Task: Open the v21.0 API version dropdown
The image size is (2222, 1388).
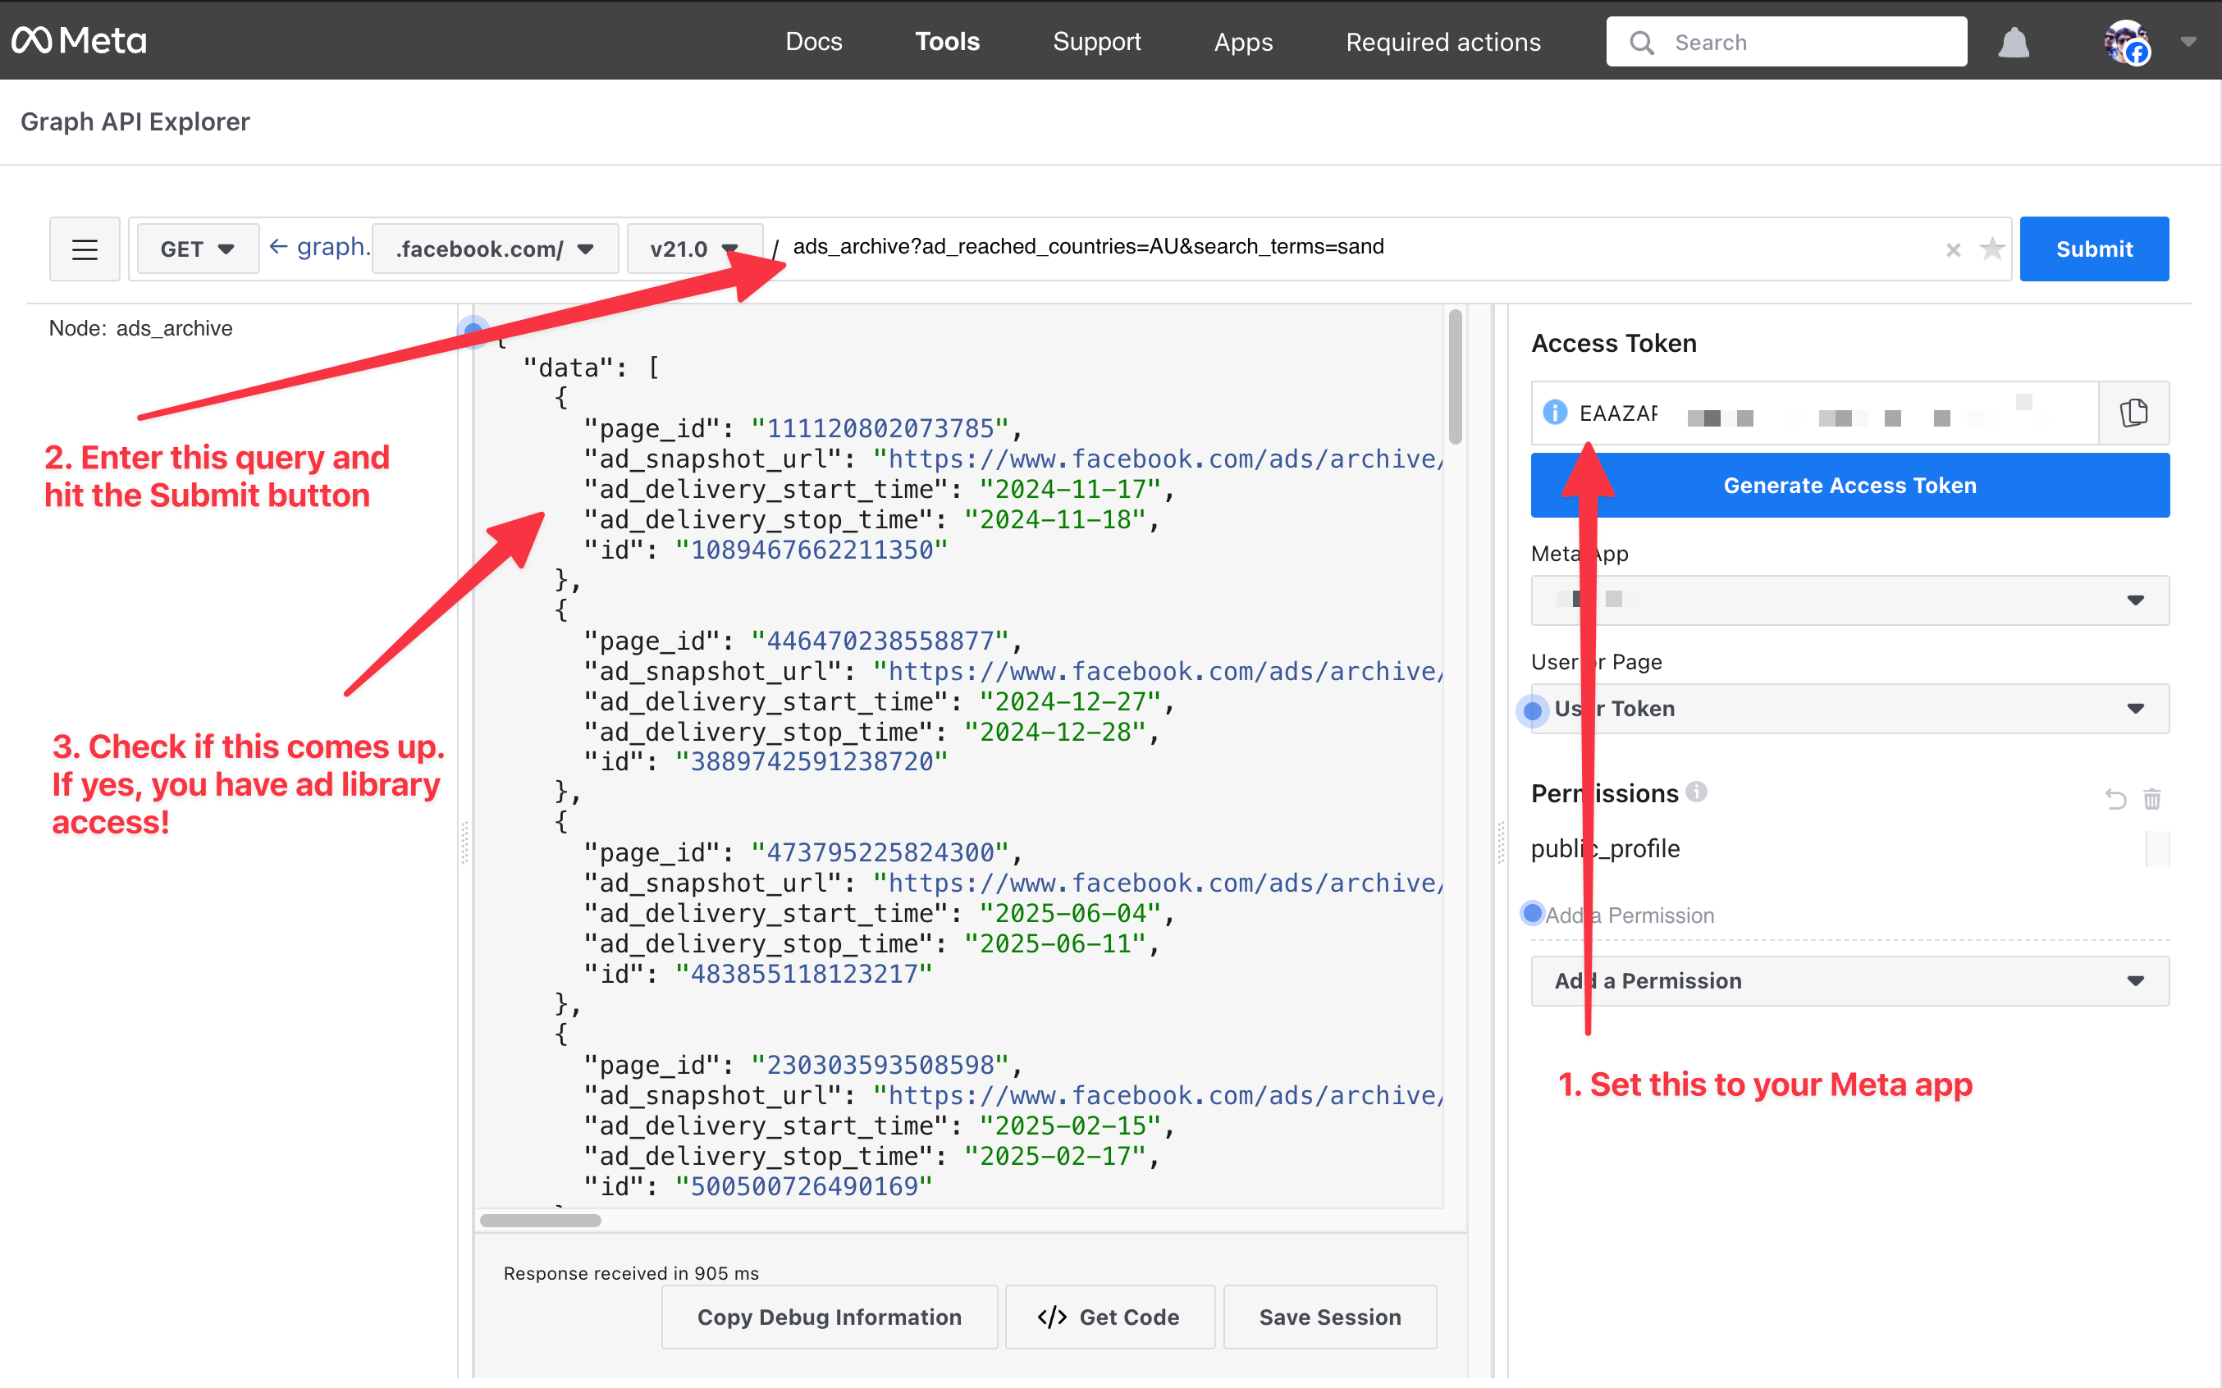Action: click(694, 248)
